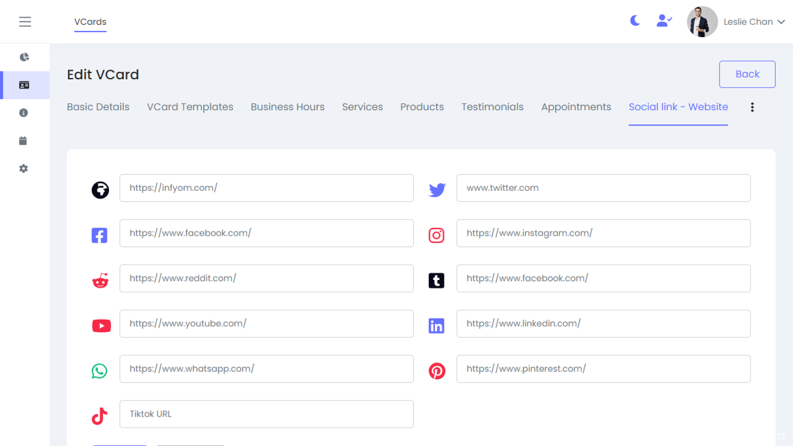Screen dimensions: 793x446
Task: Open the info circle sidebar icon
Action: (23, 113)
